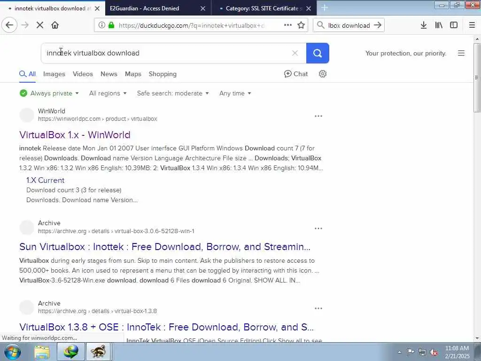The width and height of the screenshot is (481, 361).
Task: Select the Maps search tab
Action: 133,74
